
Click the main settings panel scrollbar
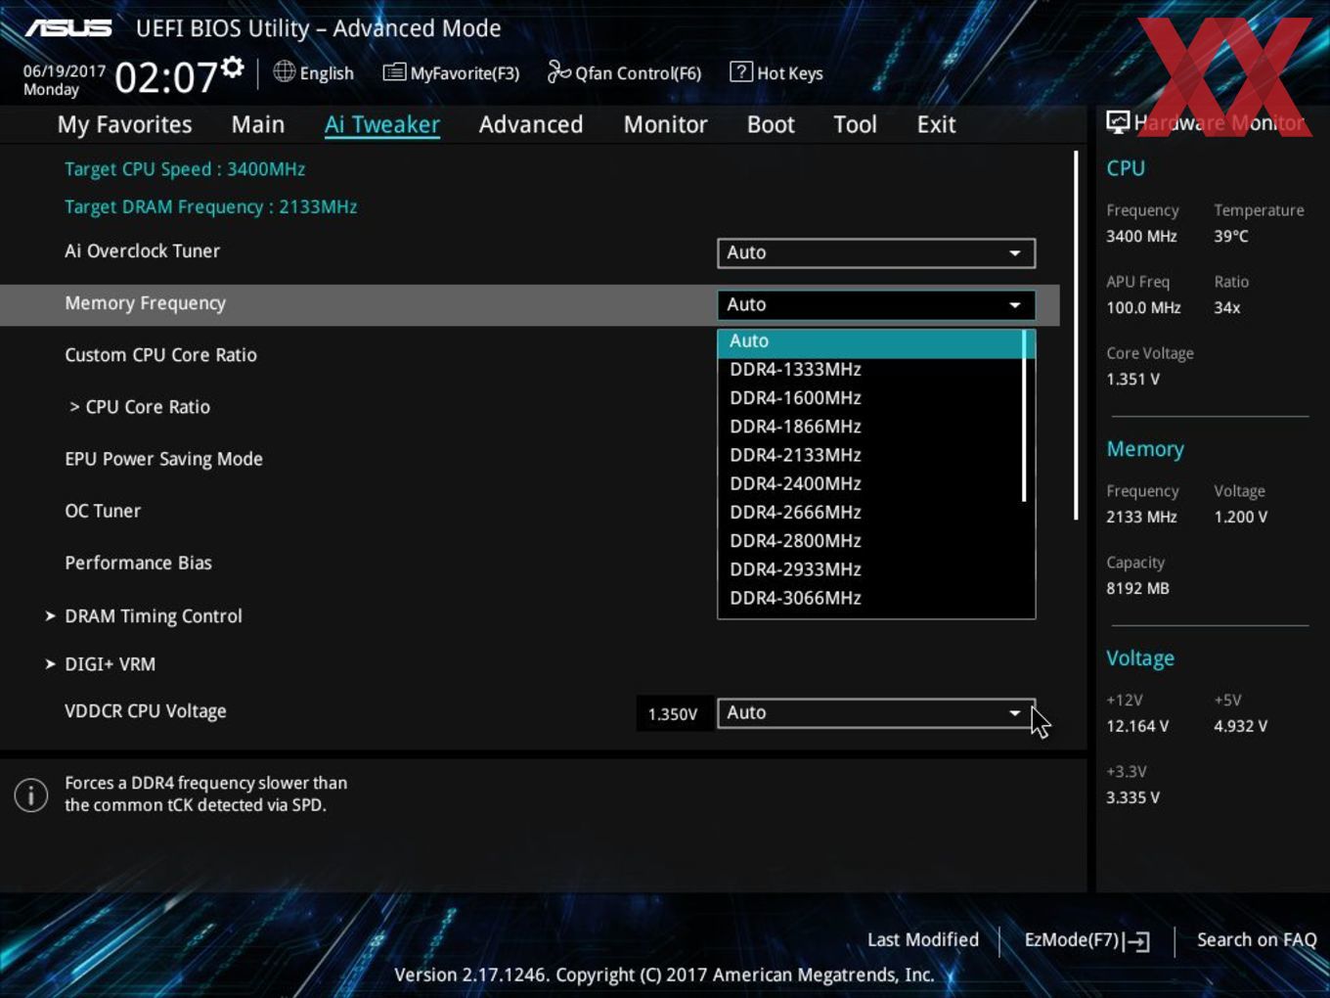point(1076,335)
